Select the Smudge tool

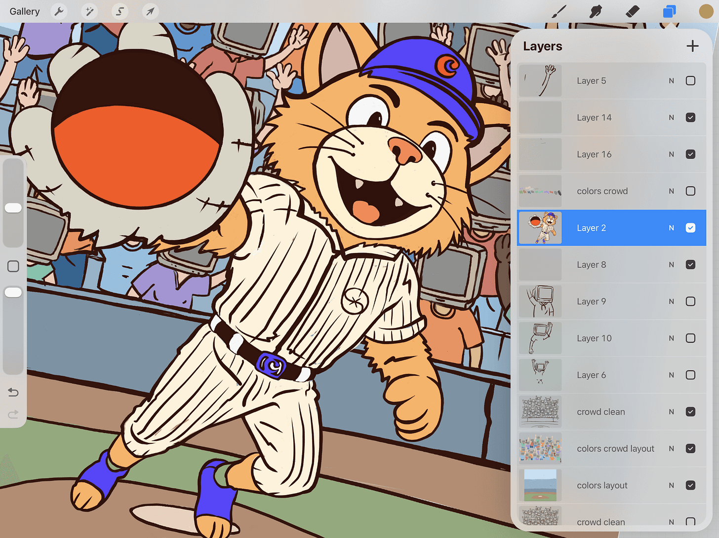click(x=596, y=11)
